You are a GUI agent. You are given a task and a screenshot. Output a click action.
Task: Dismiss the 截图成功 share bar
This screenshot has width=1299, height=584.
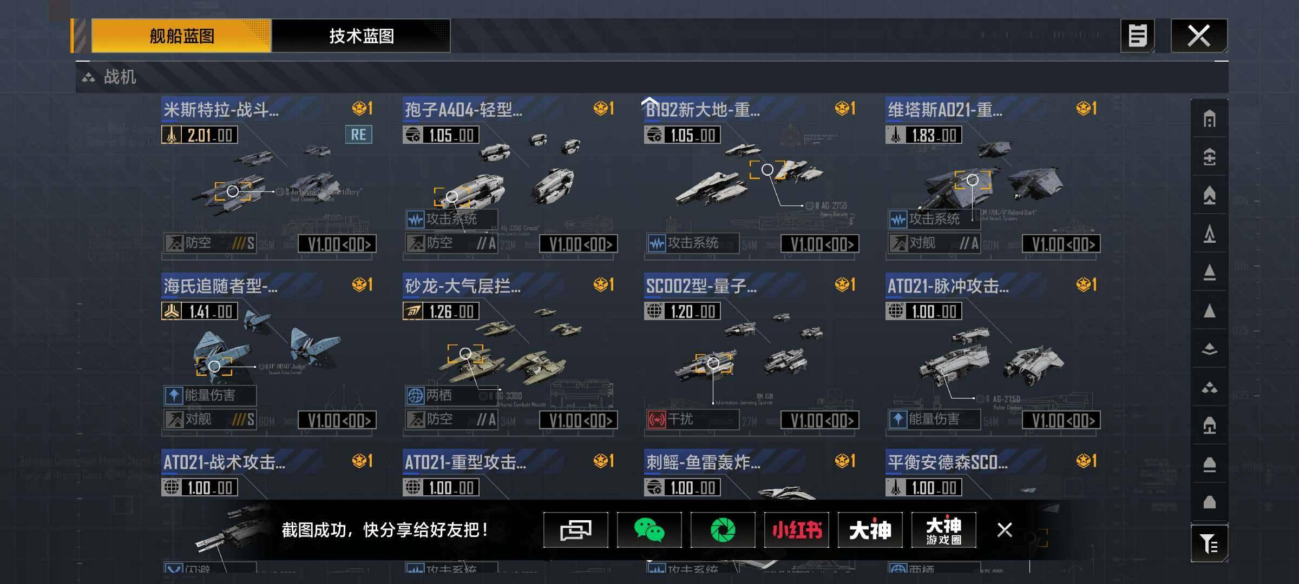pyautogui.click(x=1005, y=530)
